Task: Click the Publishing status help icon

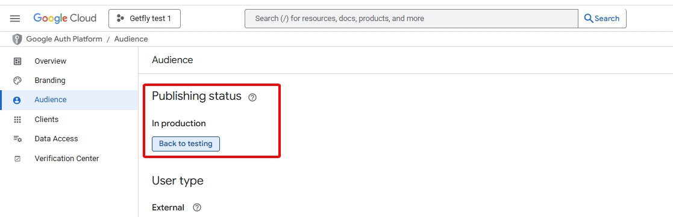Action: tap(252, 97)
